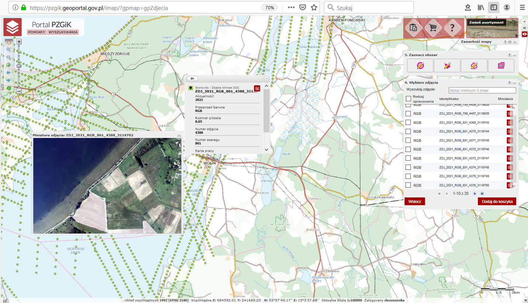Click the erase selected area tool

tap(501, 66)
